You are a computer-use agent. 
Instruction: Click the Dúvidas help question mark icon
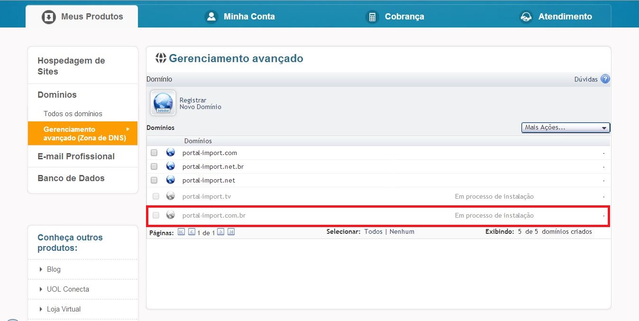pyautogui.click(x=605, y=79)
